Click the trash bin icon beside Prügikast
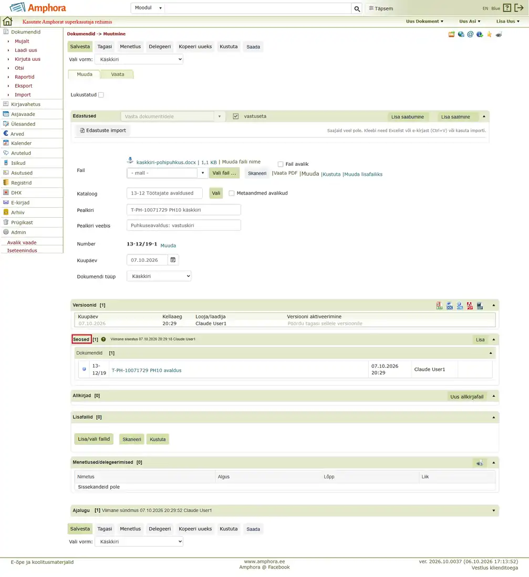The width and height of the screenshot is (529, 577). [x=6, y=222]
